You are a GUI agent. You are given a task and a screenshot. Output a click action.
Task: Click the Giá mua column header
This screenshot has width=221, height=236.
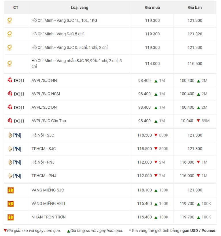152,7
